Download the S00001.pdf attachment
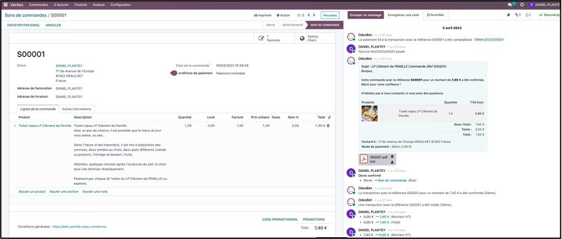The width and height of the screenshot is (562, 239). (392, 162)
